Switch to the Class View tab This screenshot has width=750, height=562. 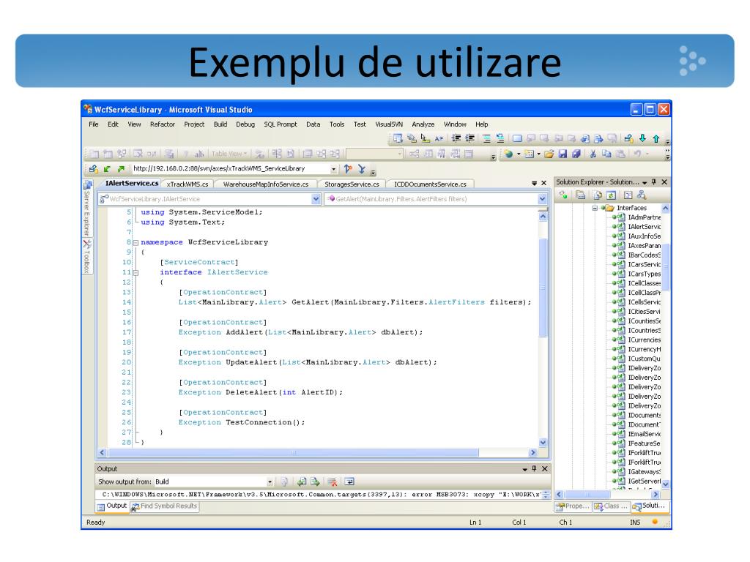coord(610,506)
